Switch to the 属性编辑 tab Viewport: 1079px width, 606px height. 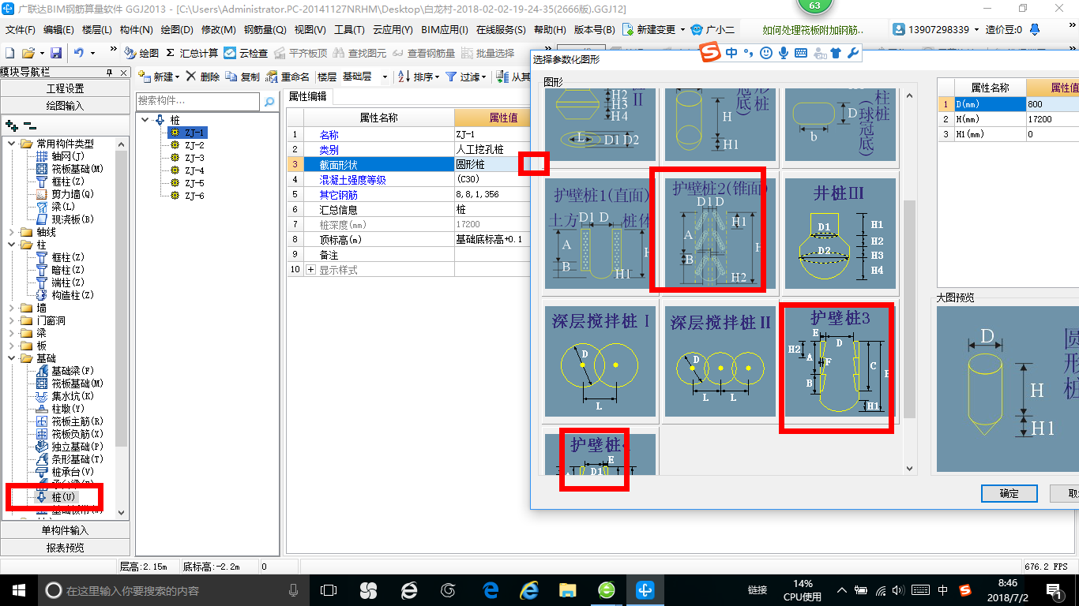click(308, 96)
